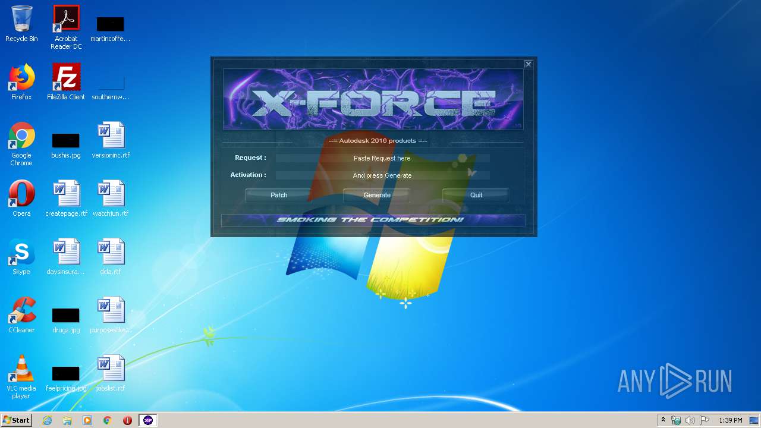Select X-Force app in taskbar
Screen dimensions: 761x428
tap(148, 420)
